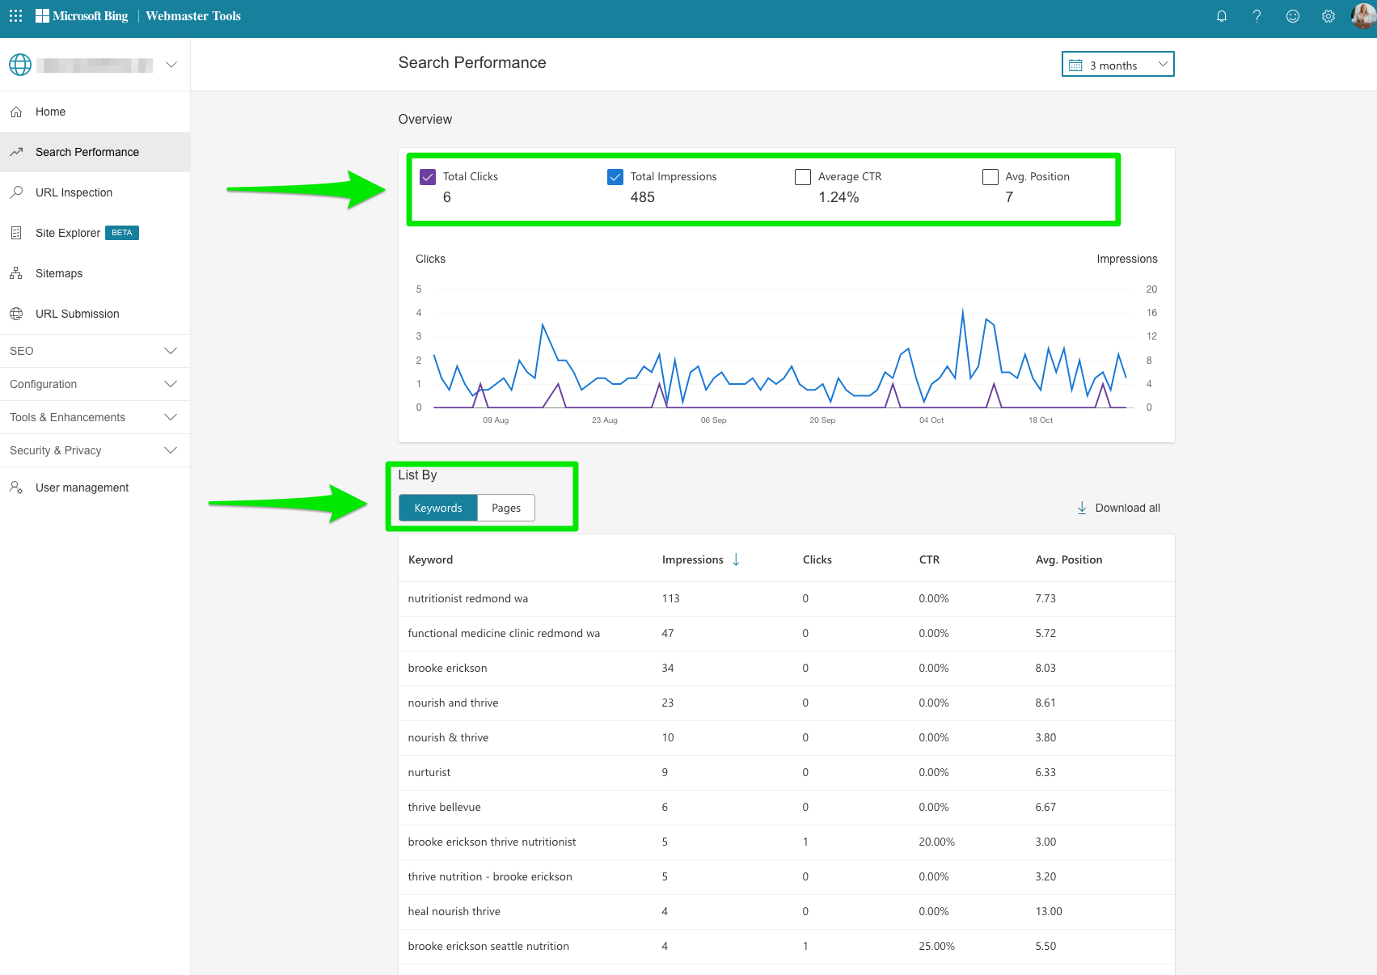Viewport: 1377px width, 975px height.
Task: Open Site Explorer beta feature
Action: (x=67, y=233)
